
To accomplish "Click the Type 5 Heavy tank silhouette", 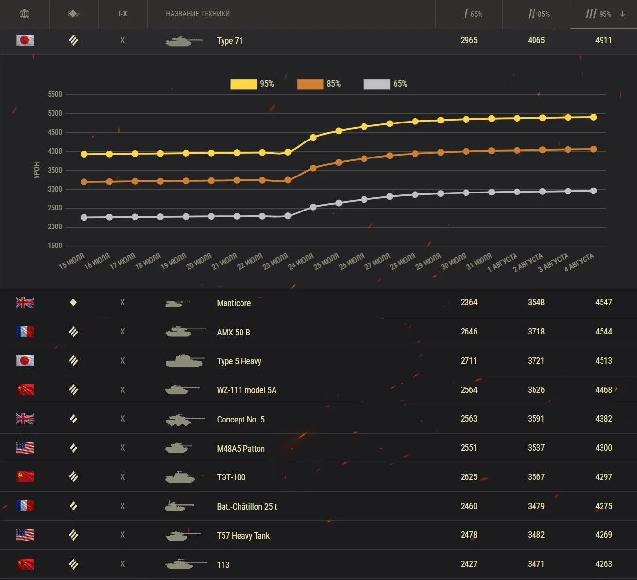I will click(184, 361).
